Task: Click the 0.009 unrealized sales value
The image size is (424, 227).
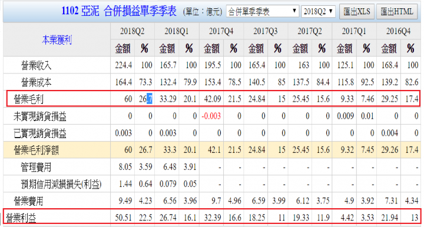Action: (x=345, y=116)
